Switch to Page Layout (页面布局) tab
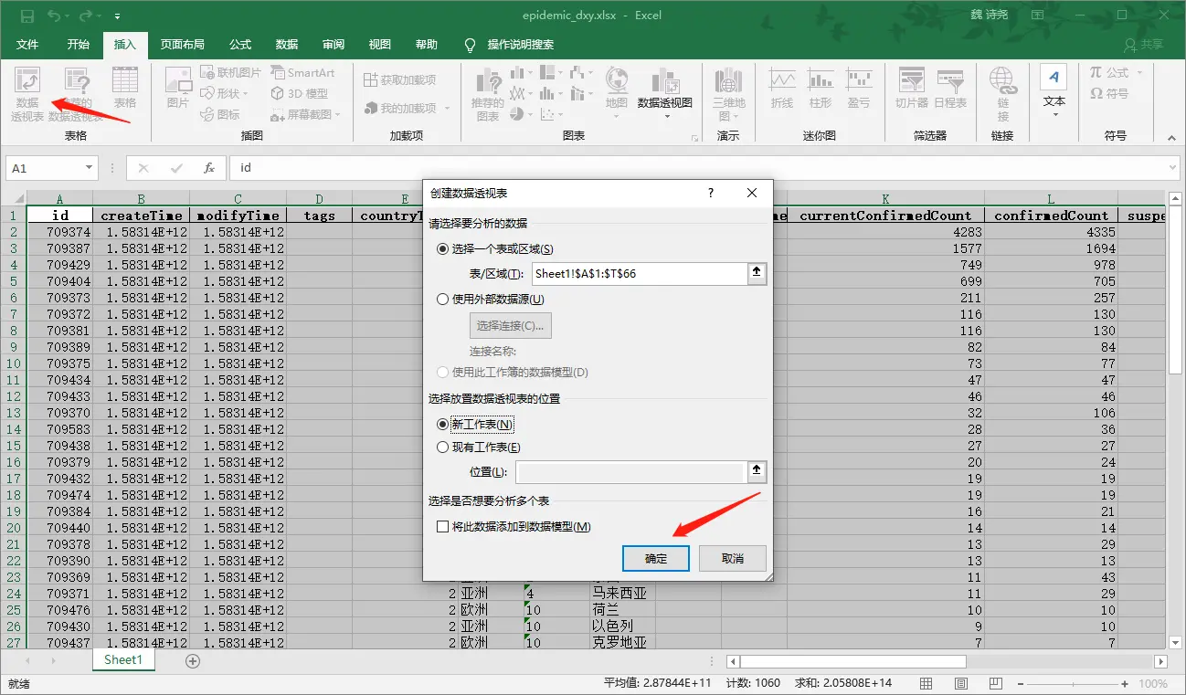The image size is (1186, 695). (183, 45)
